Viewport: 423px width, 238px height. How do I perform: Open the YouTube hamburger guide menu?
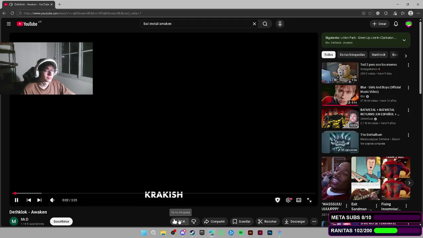(9, 24)
